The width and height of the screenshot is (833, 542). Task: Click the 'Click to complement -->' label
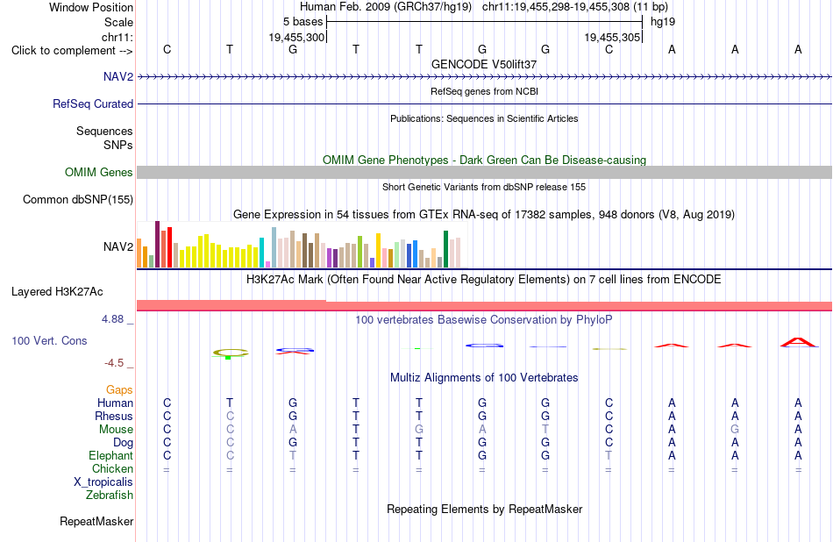tap(72, 51)
